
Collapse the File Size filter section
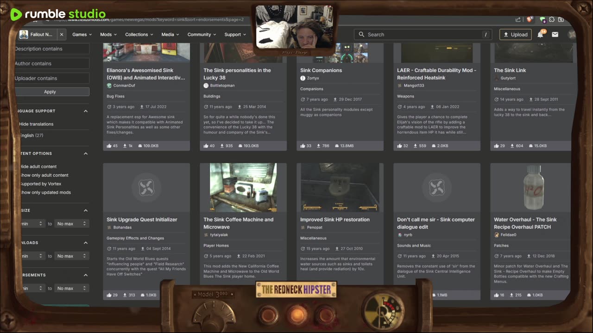pos(86,210)
